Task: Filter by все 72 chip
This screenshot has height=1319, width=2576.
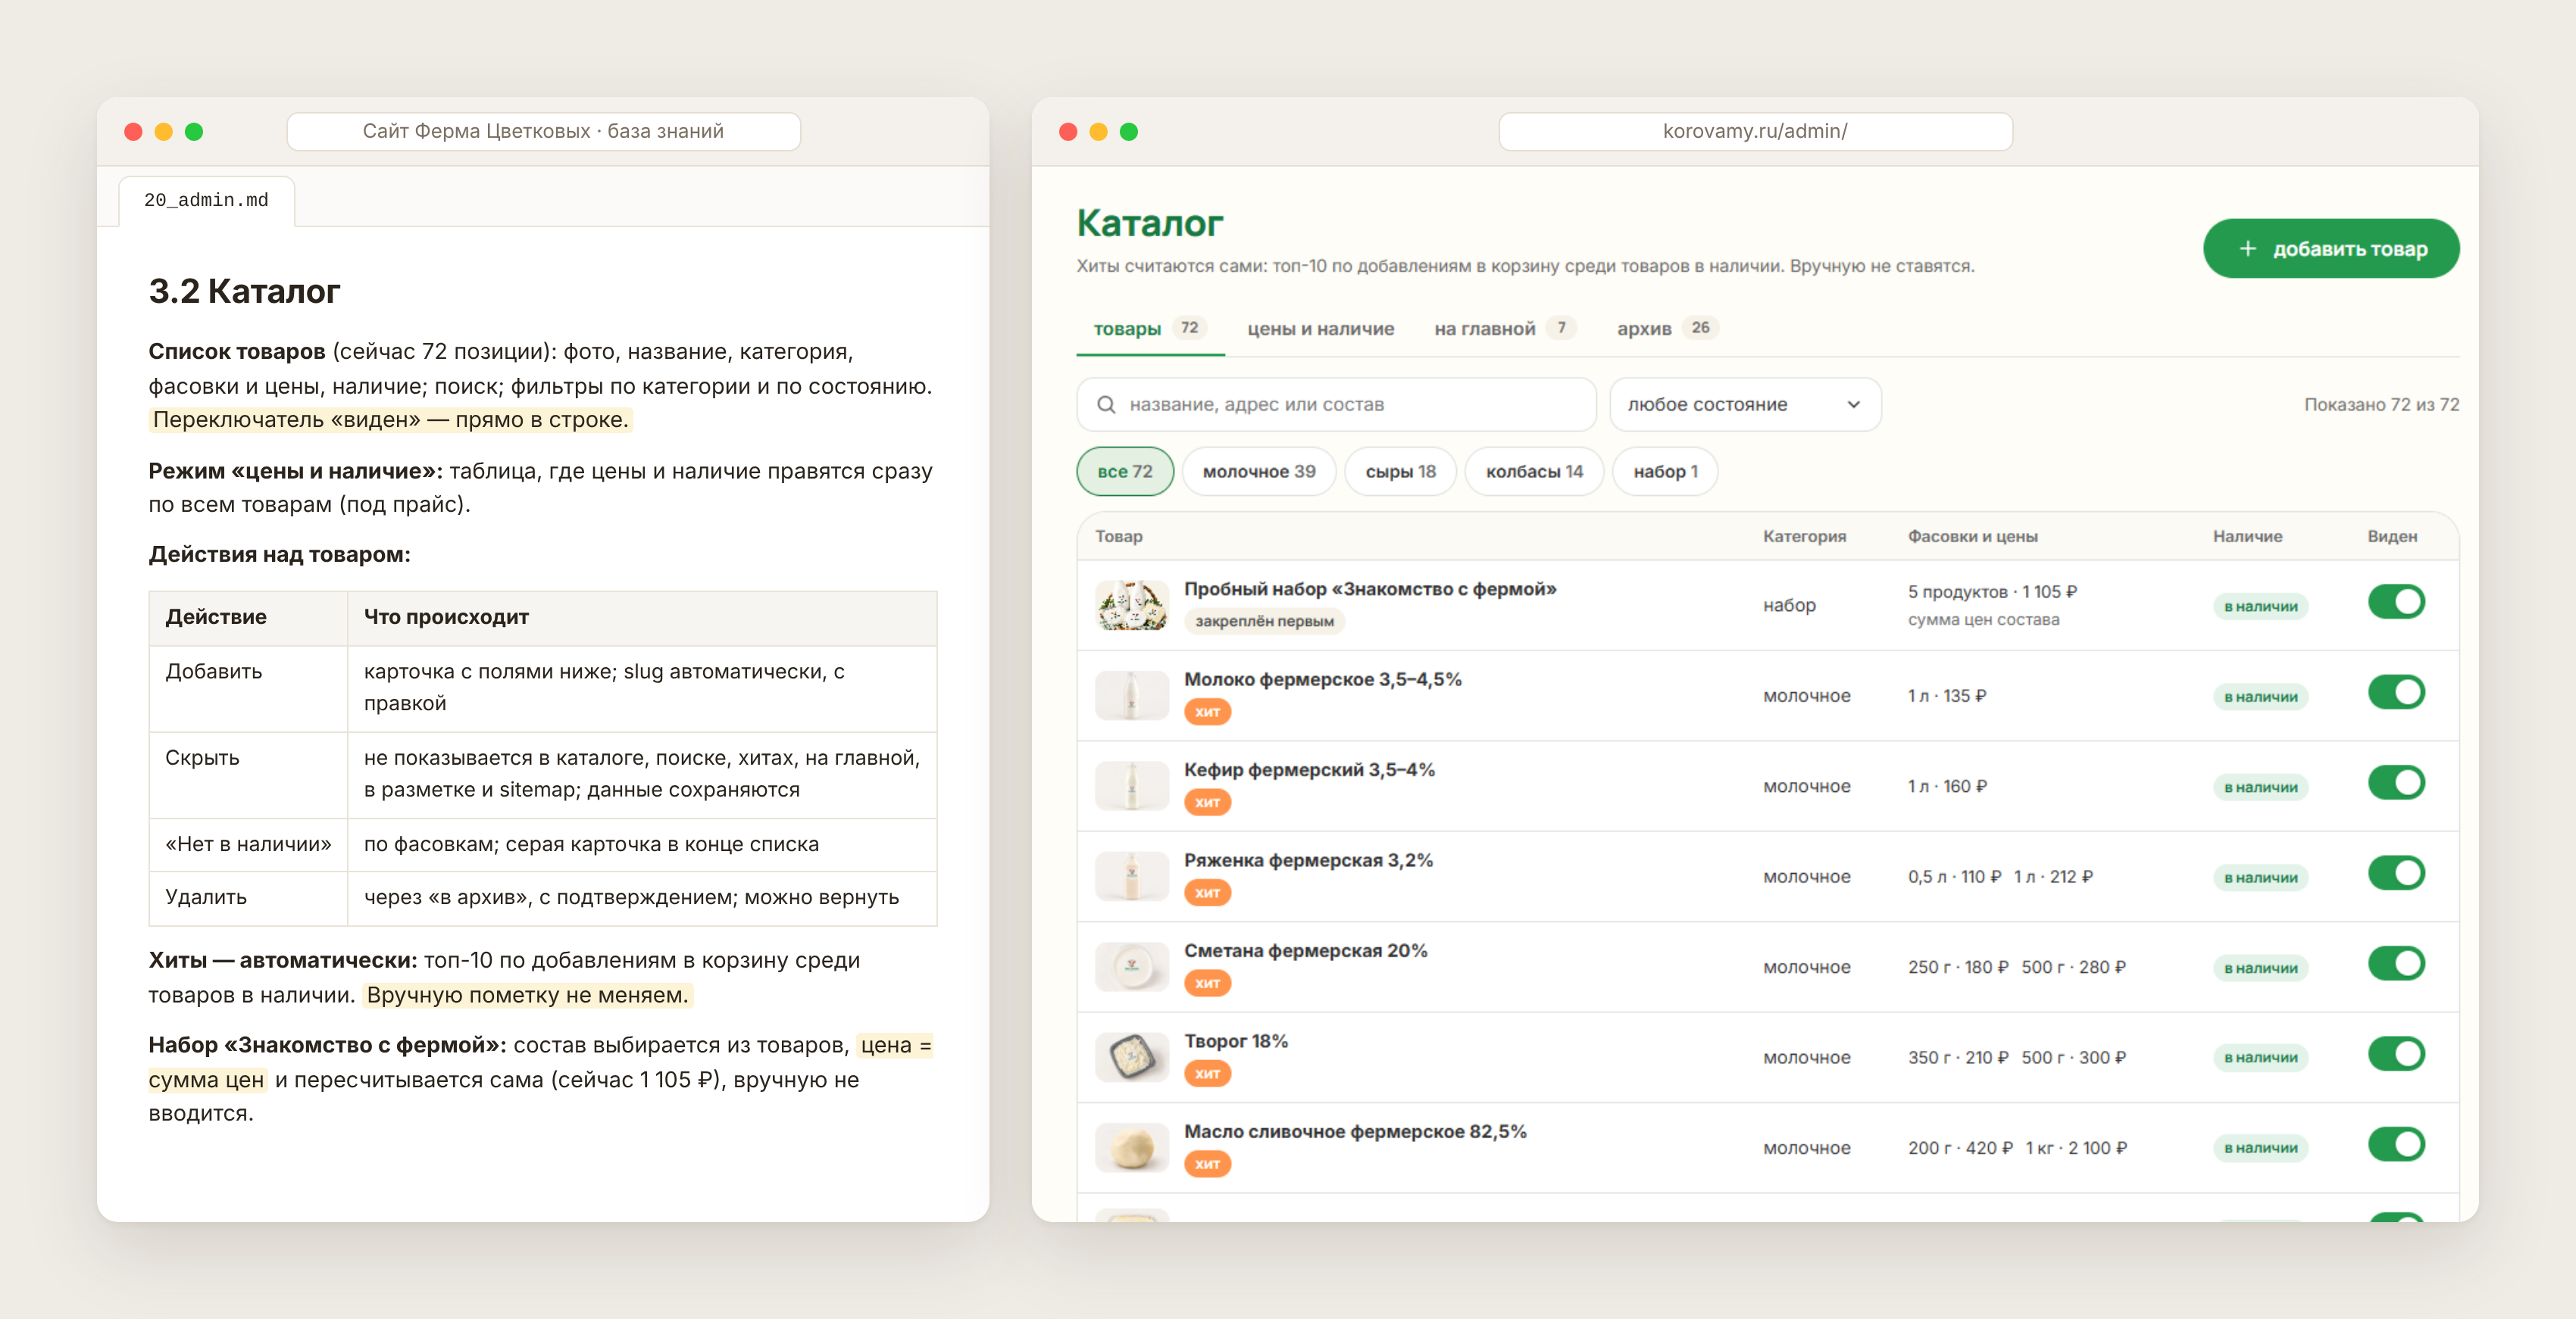Action: 1125,472
